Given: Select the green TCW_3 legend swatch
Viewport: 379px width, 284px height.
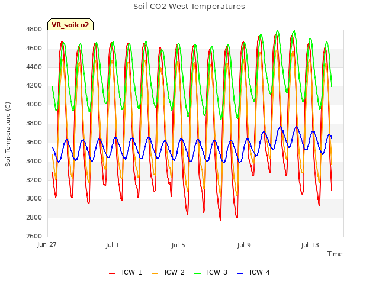Looking at the screenshot, I should pyautogui.click(x=197, y=273).
